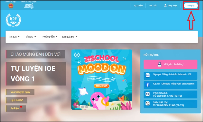Expand the Hướng dẫn dropdown
The height and width of the screenshot is (122, 203).
pyautogui.click(x=50, y=37)
